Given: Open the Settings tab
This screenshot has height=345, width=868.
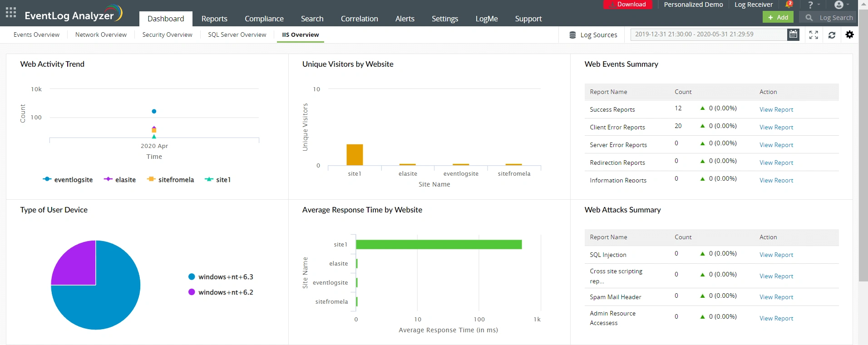Looking at the screenshot, I should (445, 19).
